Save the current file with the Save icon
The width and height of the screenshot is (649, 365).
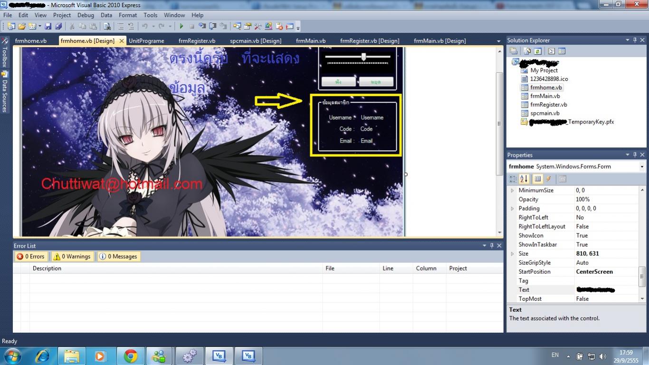pos(48,26)
